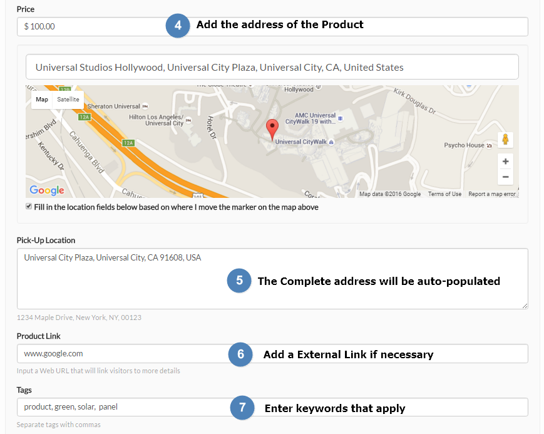Click the Pick-Up Location text area
Screen dimensions: 544x434
click(x=272, y=279)
